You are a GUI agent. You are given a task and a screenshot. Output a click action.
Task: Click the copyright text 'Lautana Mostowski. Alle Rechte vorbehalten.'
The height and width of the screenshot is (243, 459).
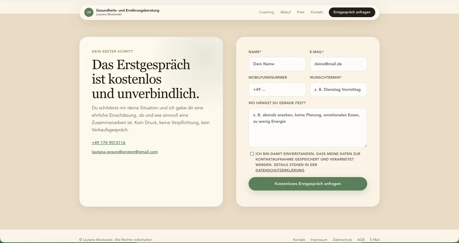[118, 240]
